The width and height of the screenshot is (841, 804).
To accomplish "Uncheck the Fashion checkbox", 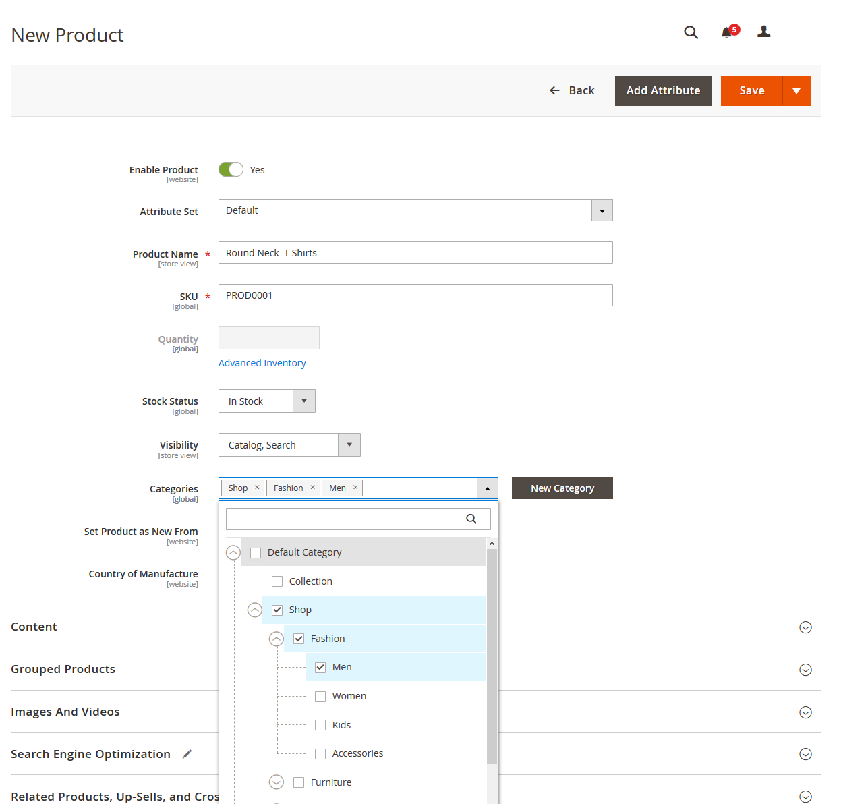I will point(299,639).
